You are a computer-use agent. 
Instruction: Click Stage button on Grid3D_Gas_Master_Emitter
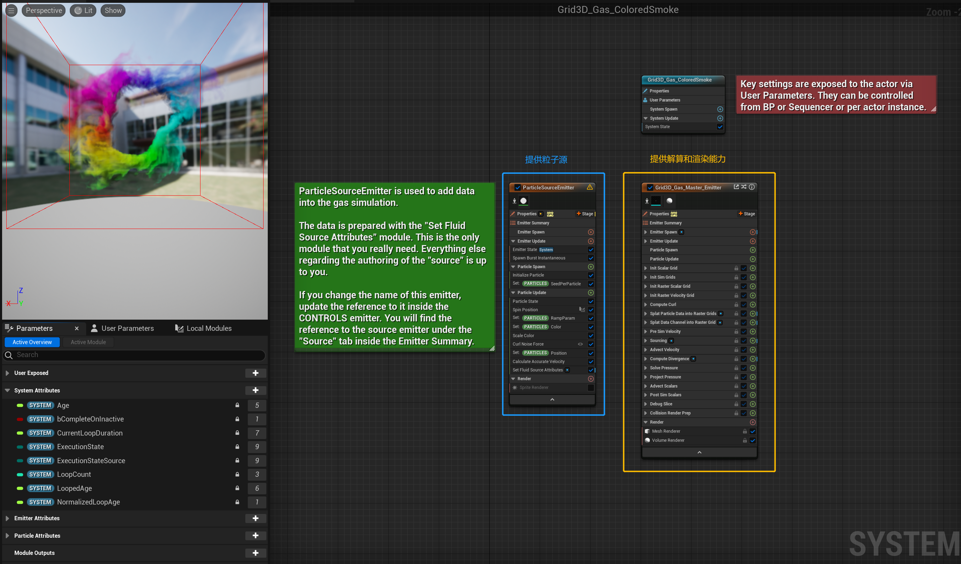pyautogui.click(x=746, y=214)
